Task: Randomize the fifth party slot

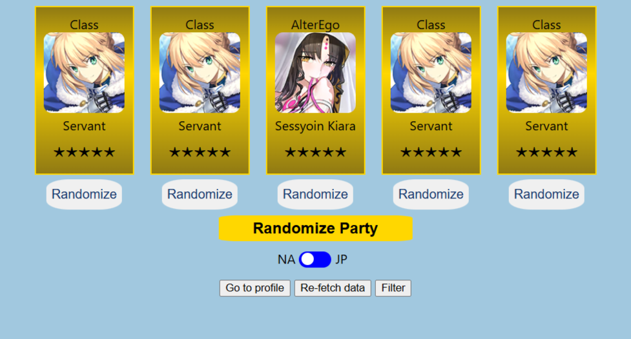Action: (546, 195)
